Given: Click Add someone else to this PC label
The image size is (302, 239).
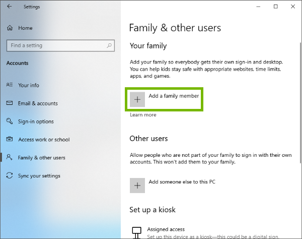Looking at the screenshot, I should [x=182, y=182].
